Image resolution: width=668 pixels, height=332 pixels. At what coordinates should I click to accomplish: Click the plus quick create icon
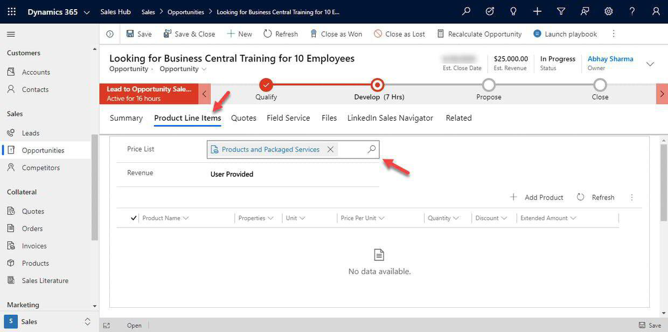tap(537, 12)
